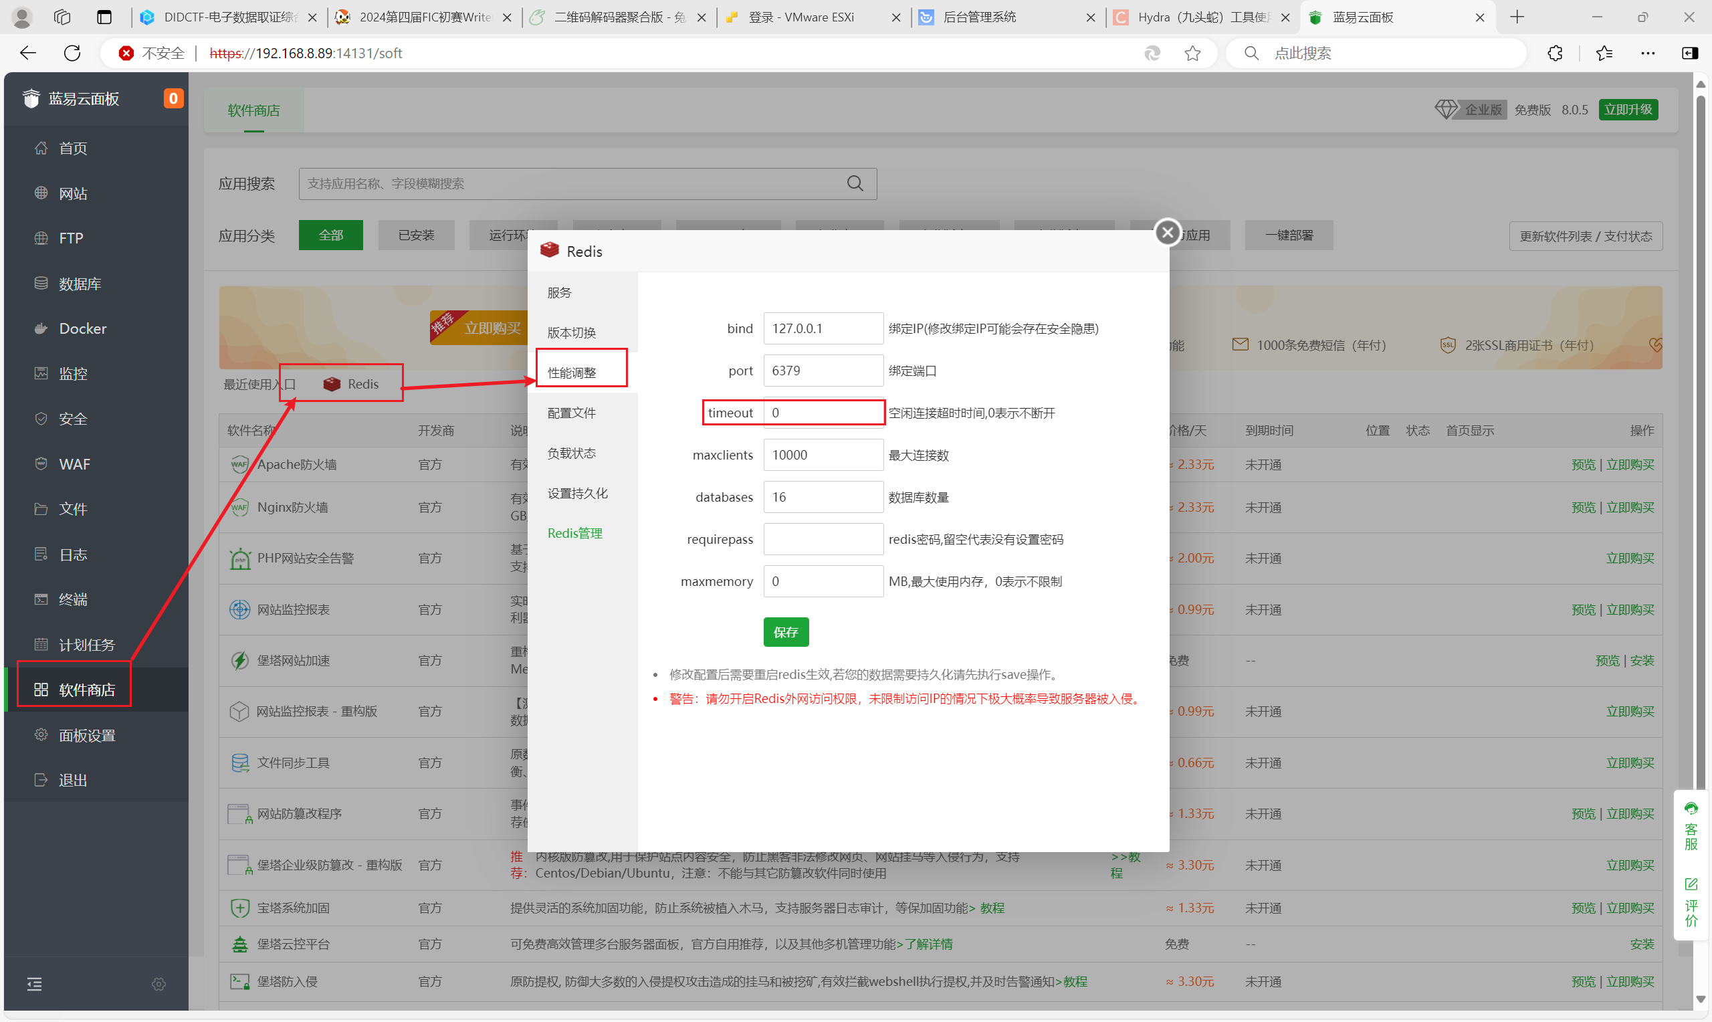This screenshot has width=1712, height=1022.
Task: Open the 了解详情 link for 堡塔云控平台
Action: pos(928,944)
